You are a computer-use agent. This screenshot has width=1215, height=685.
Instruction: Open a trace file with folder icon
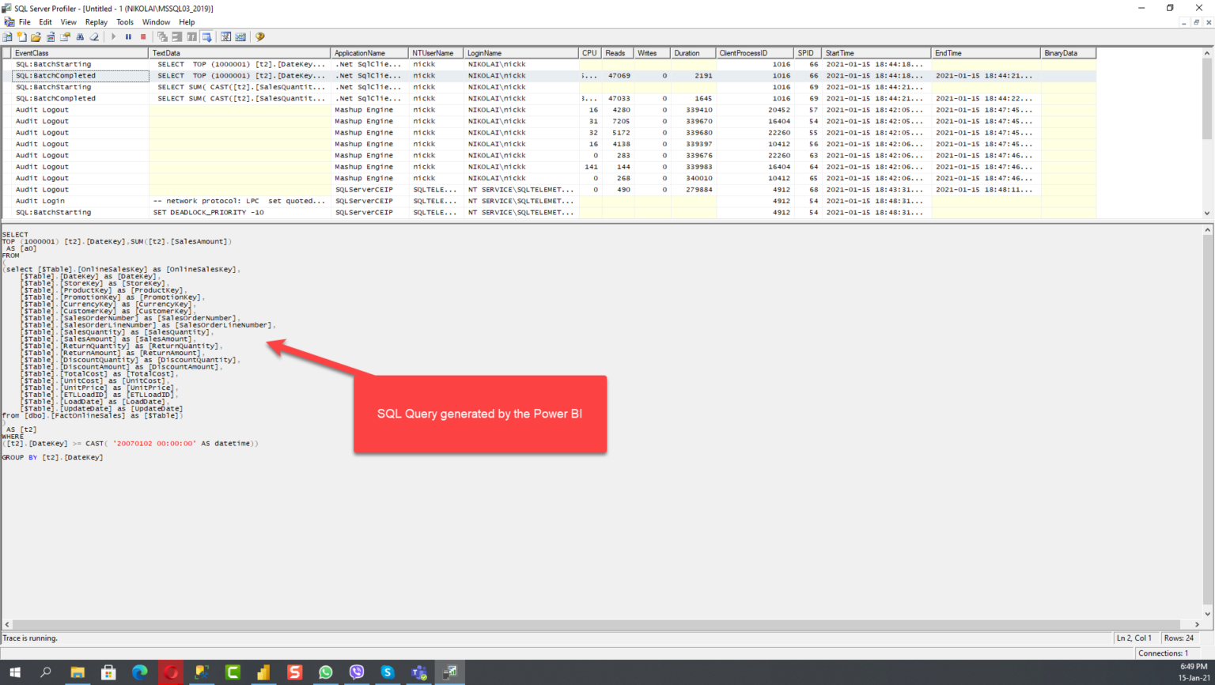(36, 37)
